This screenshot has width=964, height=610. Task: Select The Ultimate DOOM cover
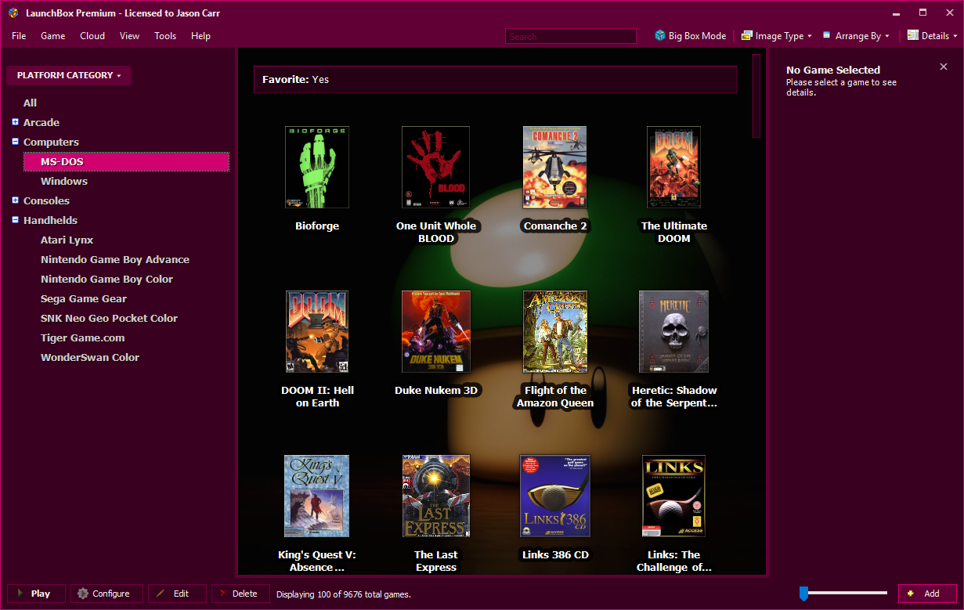674,168
